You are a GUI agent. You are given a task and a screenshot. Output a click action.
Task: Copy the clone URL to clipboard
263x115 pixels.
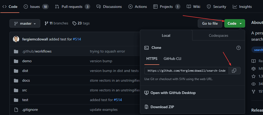tap(234, 71)
